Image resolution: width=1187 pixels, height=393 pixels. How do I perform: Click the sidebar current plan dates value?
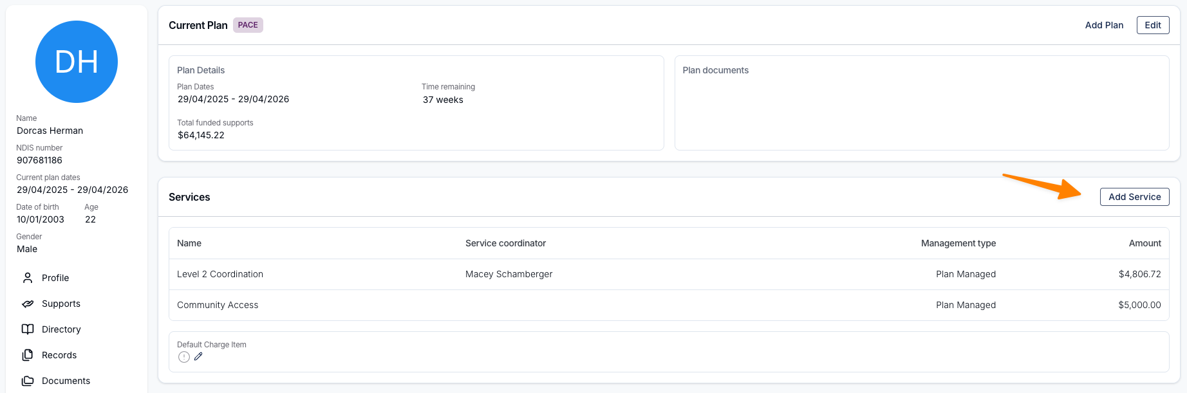(x=72, y=190)
